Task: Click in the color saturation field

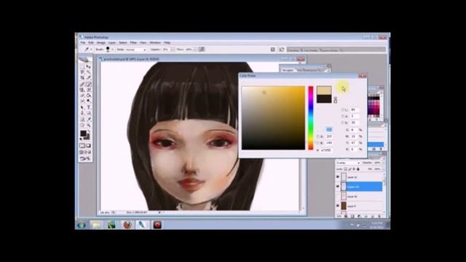Action: pyautogui.click(x=273, y=118)
